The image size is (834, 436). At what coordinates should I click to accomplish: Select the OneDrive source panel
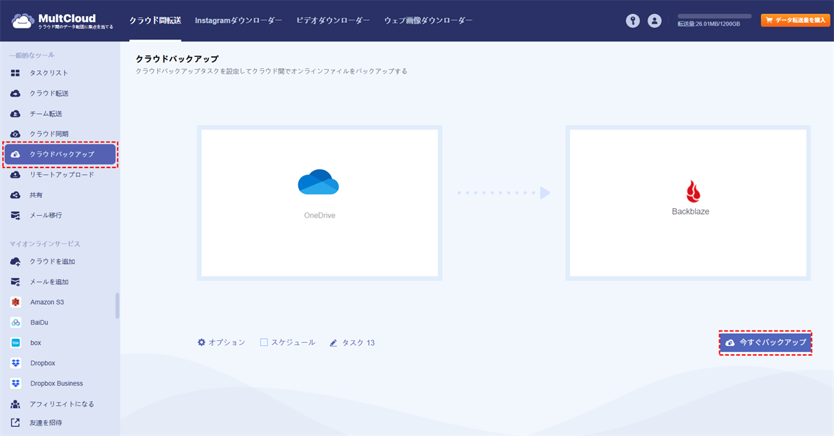pyautogui.click(x=320, y=203)
